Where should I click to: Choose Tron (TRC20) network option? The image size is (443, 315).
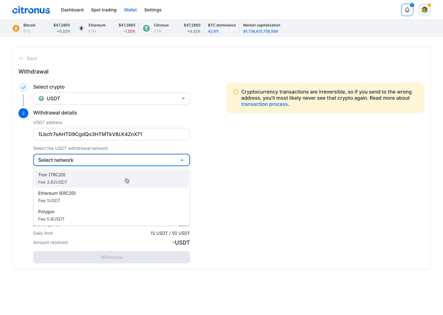point(111,178)
